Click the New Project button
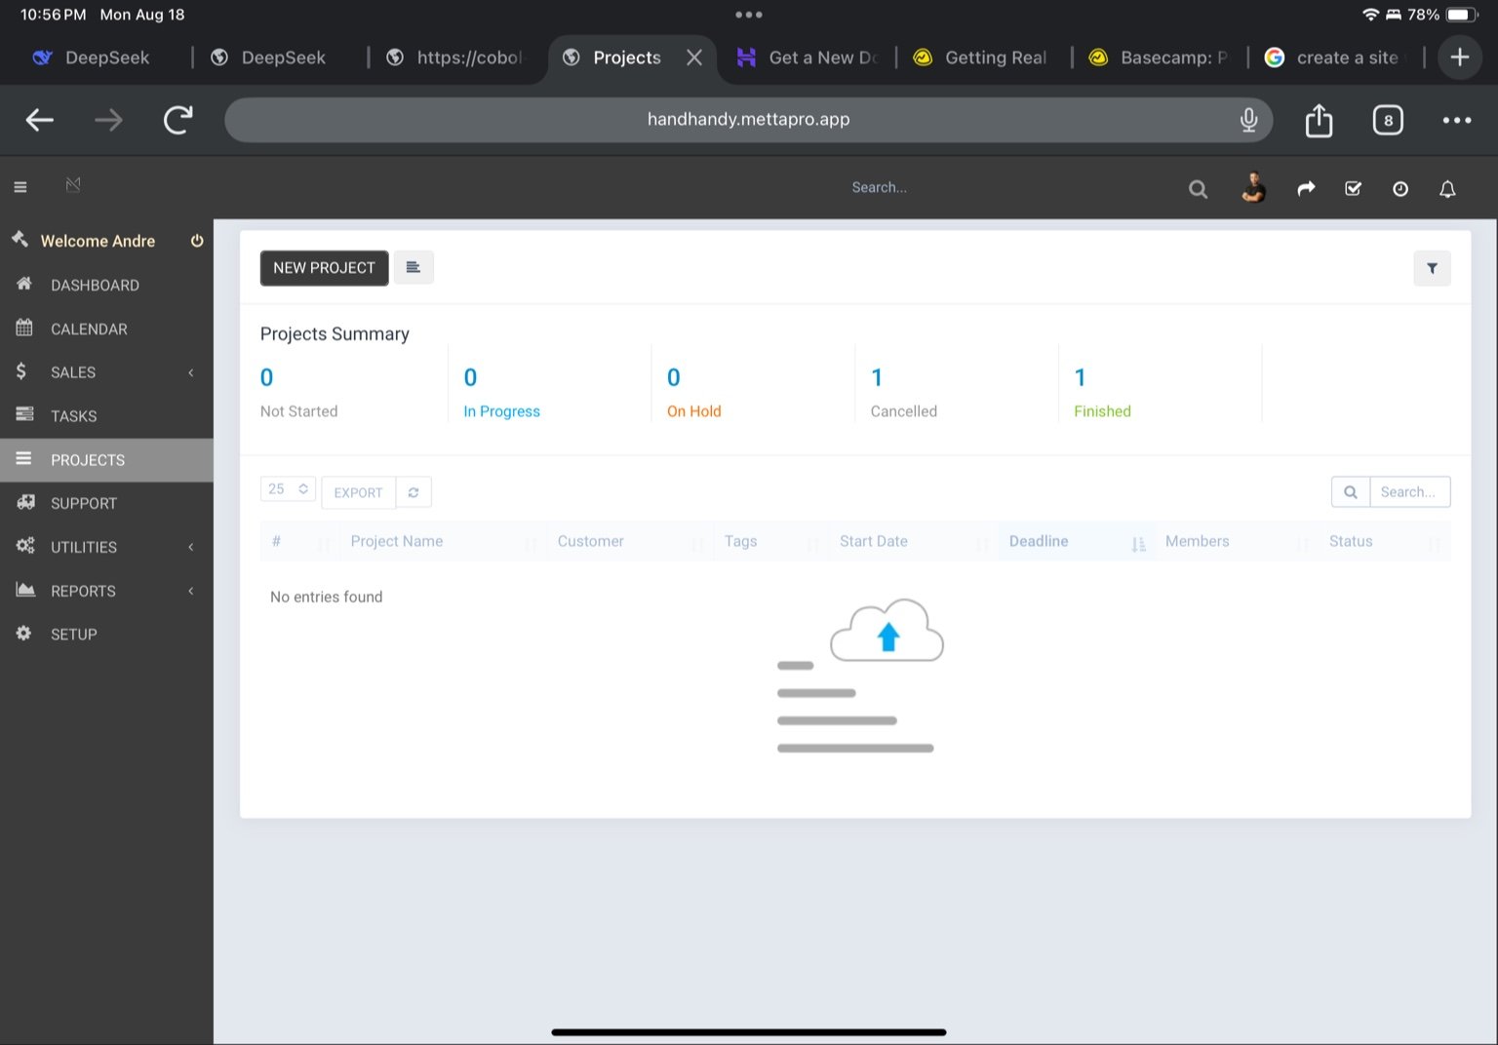The width and height of the screenshot is (1498, 1045). [x=324, y=268]
